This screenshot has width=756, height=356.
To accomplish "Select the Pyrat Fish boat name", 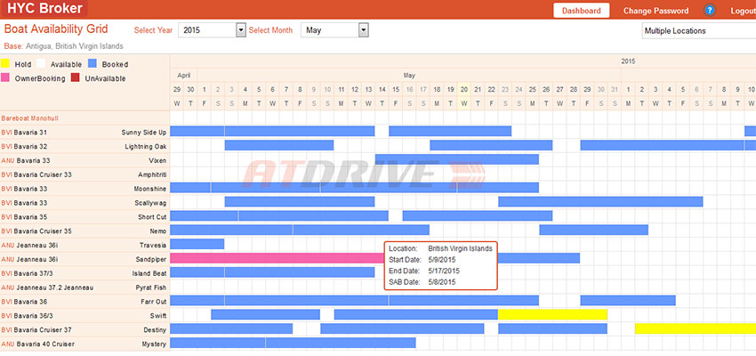I will coord(151,287).
